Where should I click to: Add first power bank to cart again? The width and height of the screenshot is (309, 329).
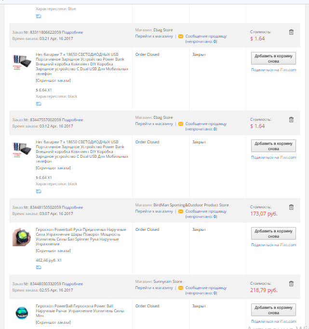coord(273,58)
